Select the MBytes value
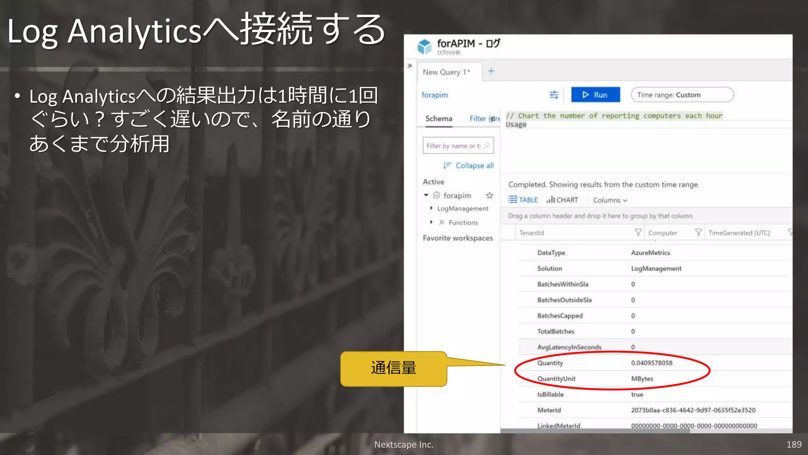This screenshot has width=808, height=455. tap(642, 379)
